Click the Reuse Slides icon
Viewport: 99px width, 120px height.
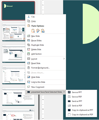[x=29, y=40]
